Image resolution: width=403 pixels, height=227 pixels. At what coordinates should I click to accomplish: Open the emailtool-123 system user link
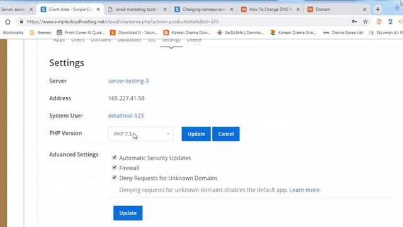pyautogui.click(x=126, y=115)
